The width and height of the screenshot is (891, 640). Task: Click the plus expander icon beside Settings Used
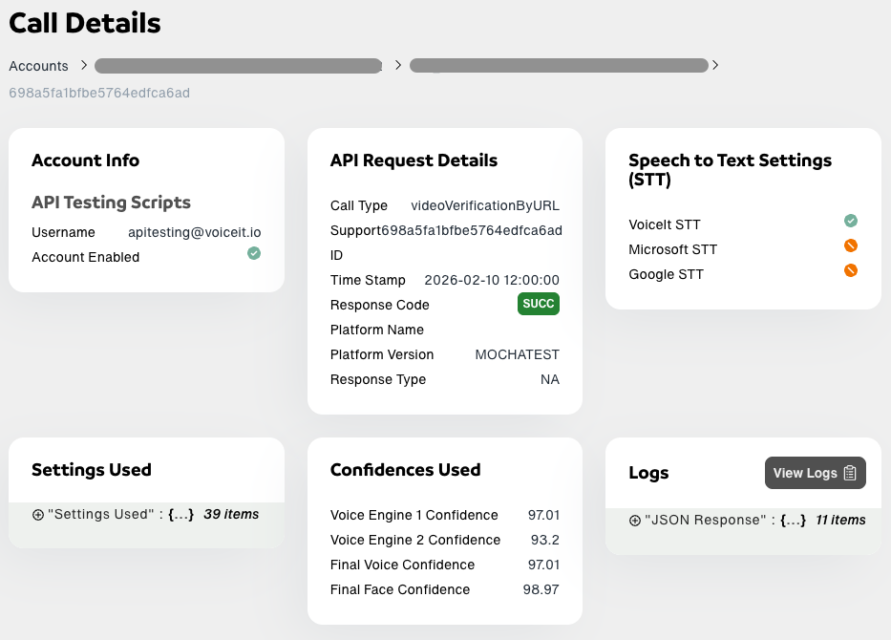click(x=38, y=514)
